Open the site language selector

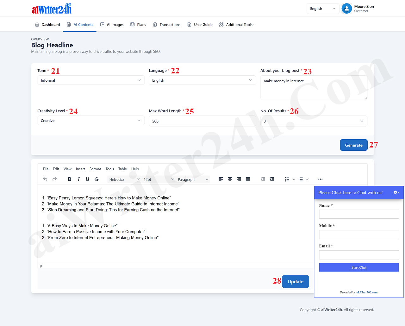point(322,9)
